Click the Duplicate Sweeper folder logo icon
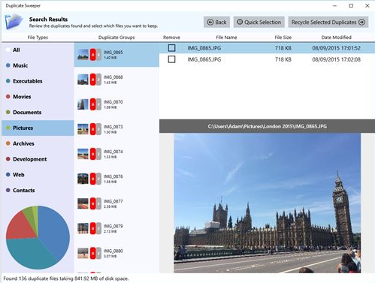 point(14,22)
